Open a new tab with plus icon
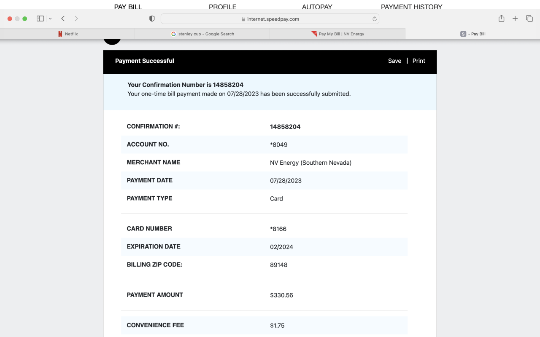Screen dimensions: 540x337 click(x=515, y=19)
